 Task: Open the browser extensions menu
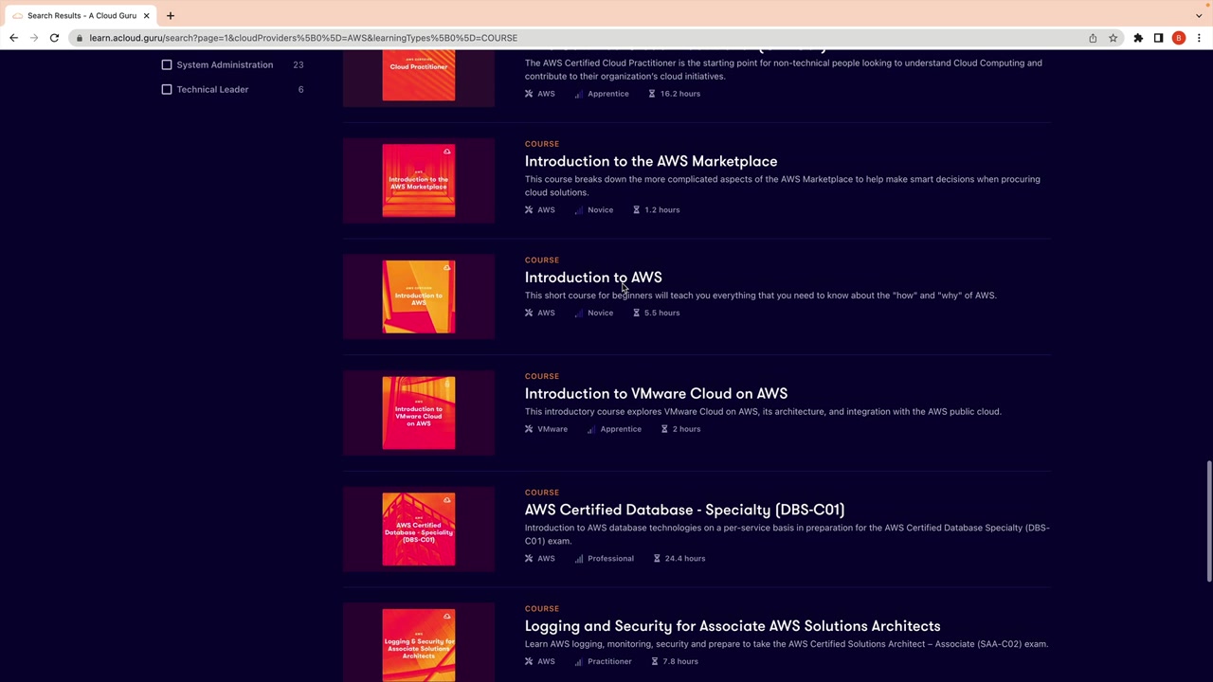1138,38
